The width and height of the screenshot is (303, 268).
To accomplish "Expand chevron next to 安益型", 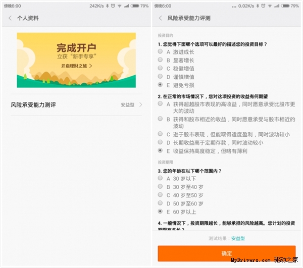I will 140,105.
